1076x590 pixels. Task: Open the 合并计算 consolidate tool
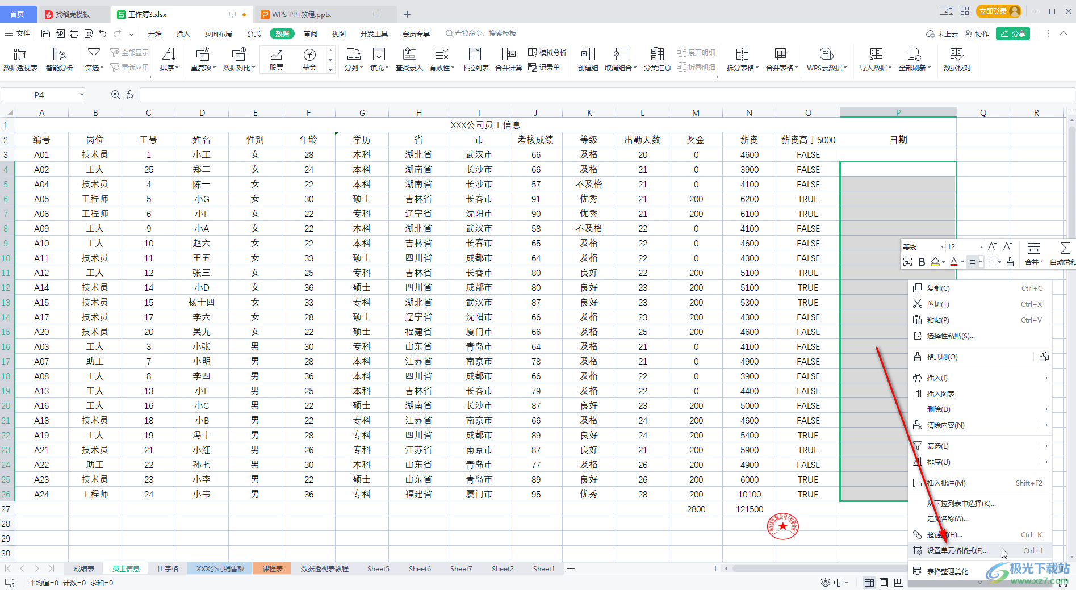click(x=508, y=59)
